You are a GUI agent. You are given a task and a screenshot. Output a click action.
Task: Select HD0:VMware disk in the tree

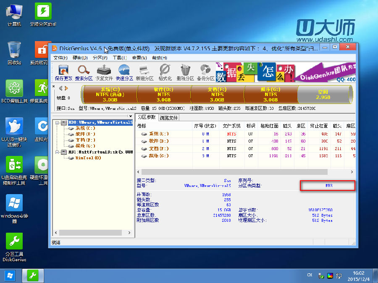pos(100,123)
